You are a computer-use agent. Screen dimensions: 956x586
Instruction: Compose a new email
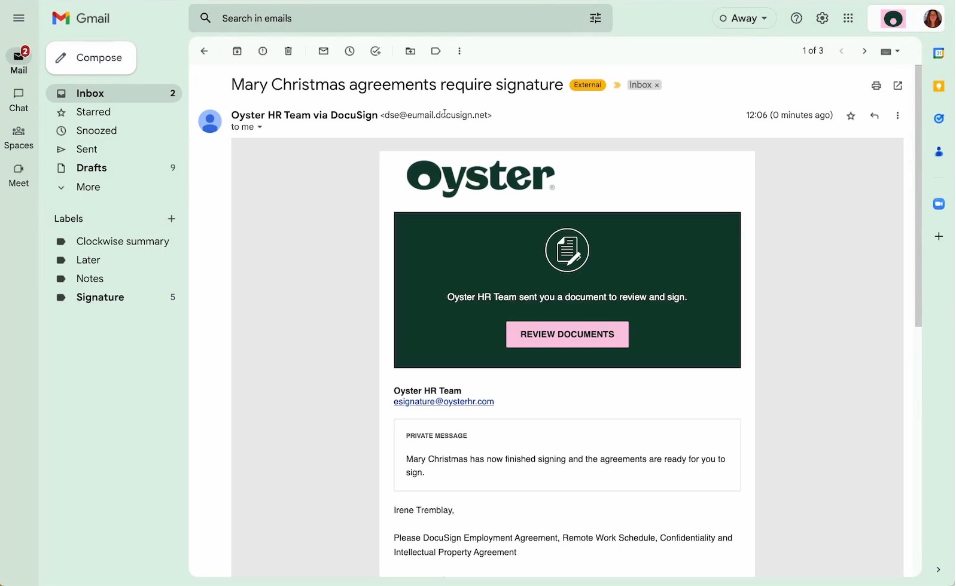(91, 58)
